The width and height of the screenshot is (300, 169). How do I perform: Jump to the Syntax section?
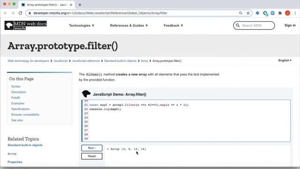point(15,86)
